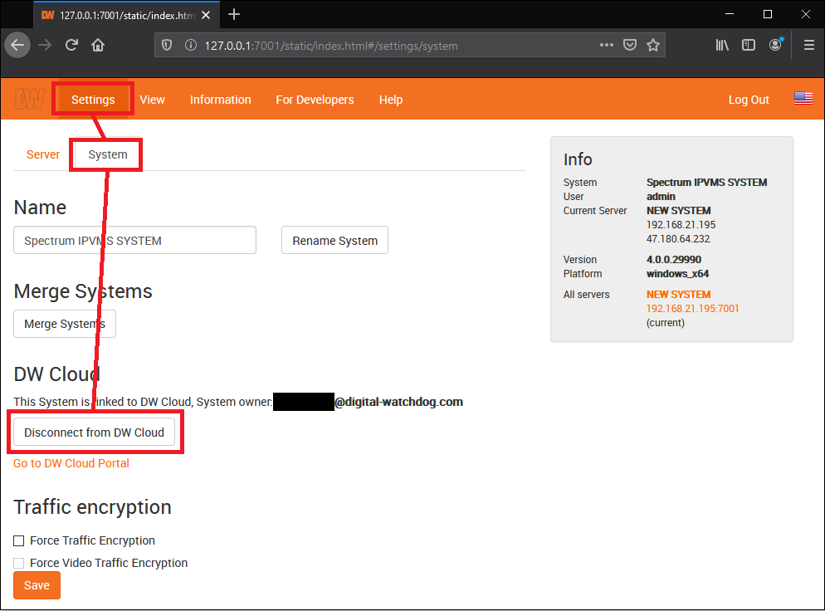Open language selector US flag
This screenshot has height=611, width=825.
(x=803, y=99)
